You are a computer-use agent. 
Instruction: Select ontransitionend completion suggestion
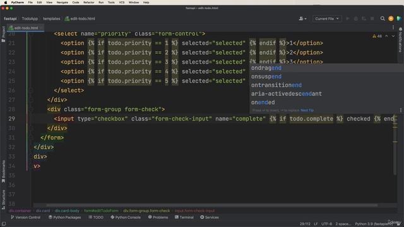click(326, 85)
